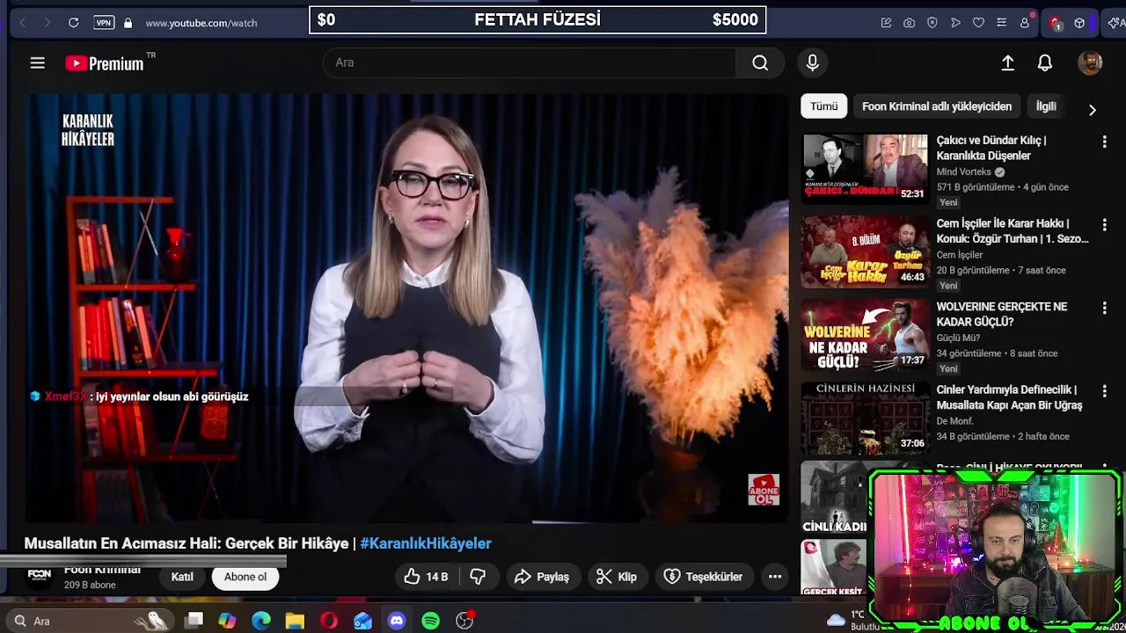Open Microsoft Edge from taskbar
This screenshot has width=1126, height=633.
[261, 621]
